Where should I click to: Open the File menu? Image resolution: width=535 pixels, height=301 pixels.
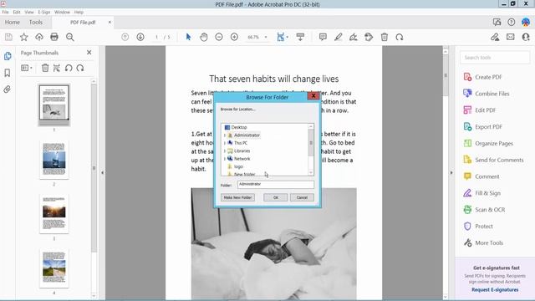point(6,12)
